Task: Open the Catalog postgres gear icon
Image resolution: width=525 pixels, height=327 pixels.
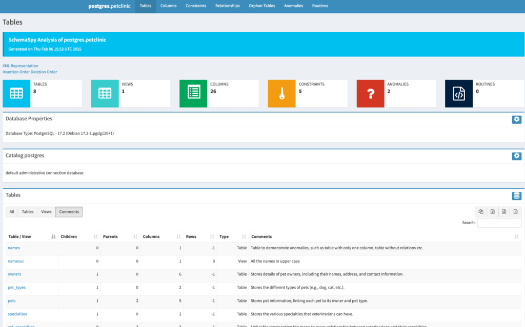Action: pos(516,156)
